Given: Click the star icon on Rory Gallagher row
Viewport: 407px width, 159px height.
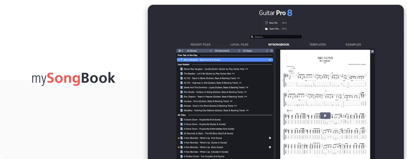Looking at the screenshot, I should click(x=178, y=60).
